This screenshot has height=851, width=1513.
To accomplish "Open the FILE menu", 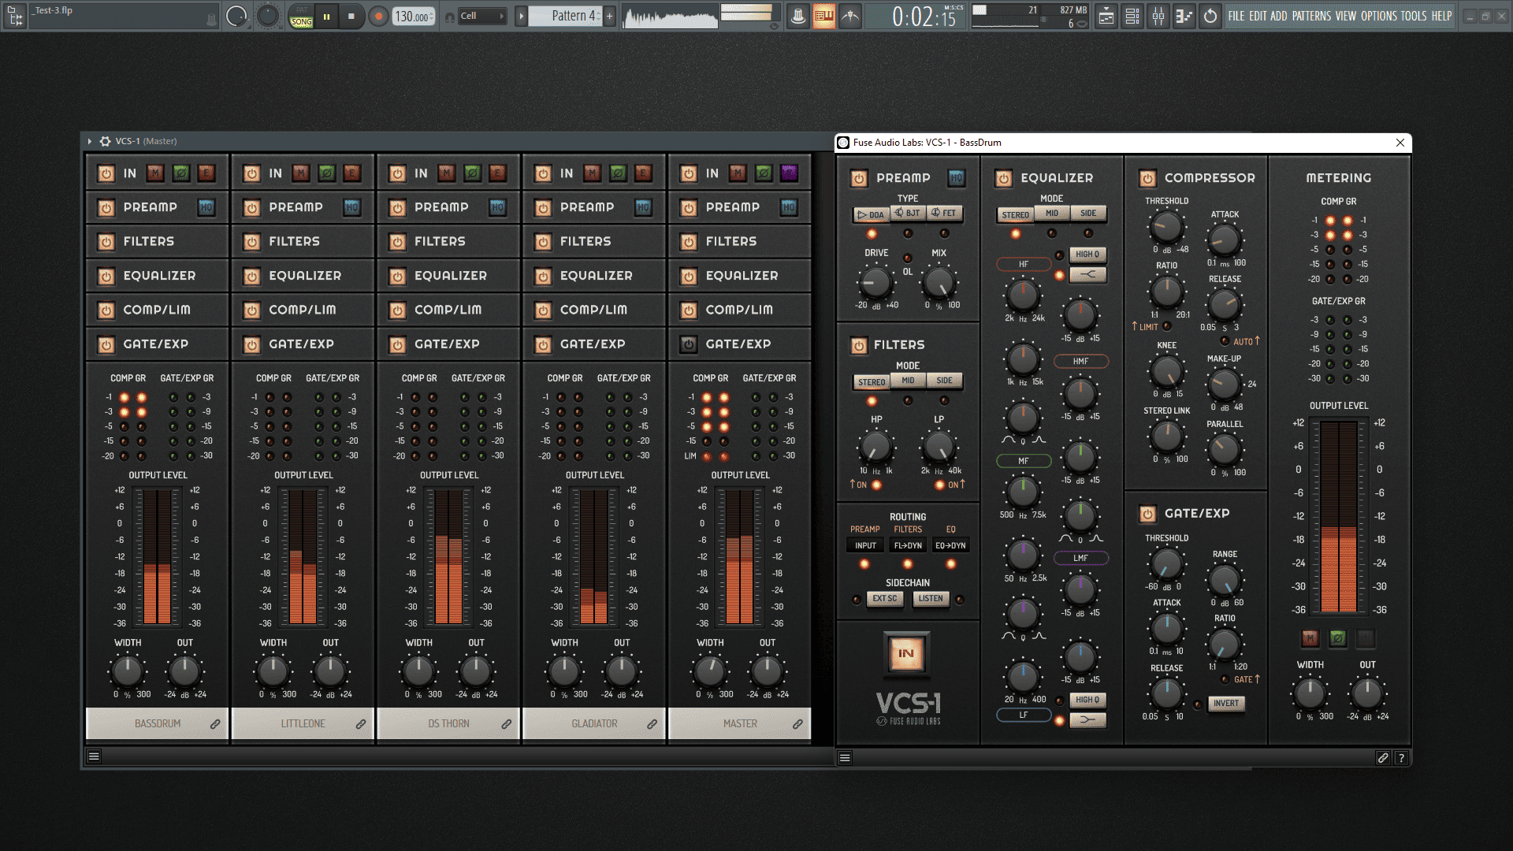I will click(1236, 16).
